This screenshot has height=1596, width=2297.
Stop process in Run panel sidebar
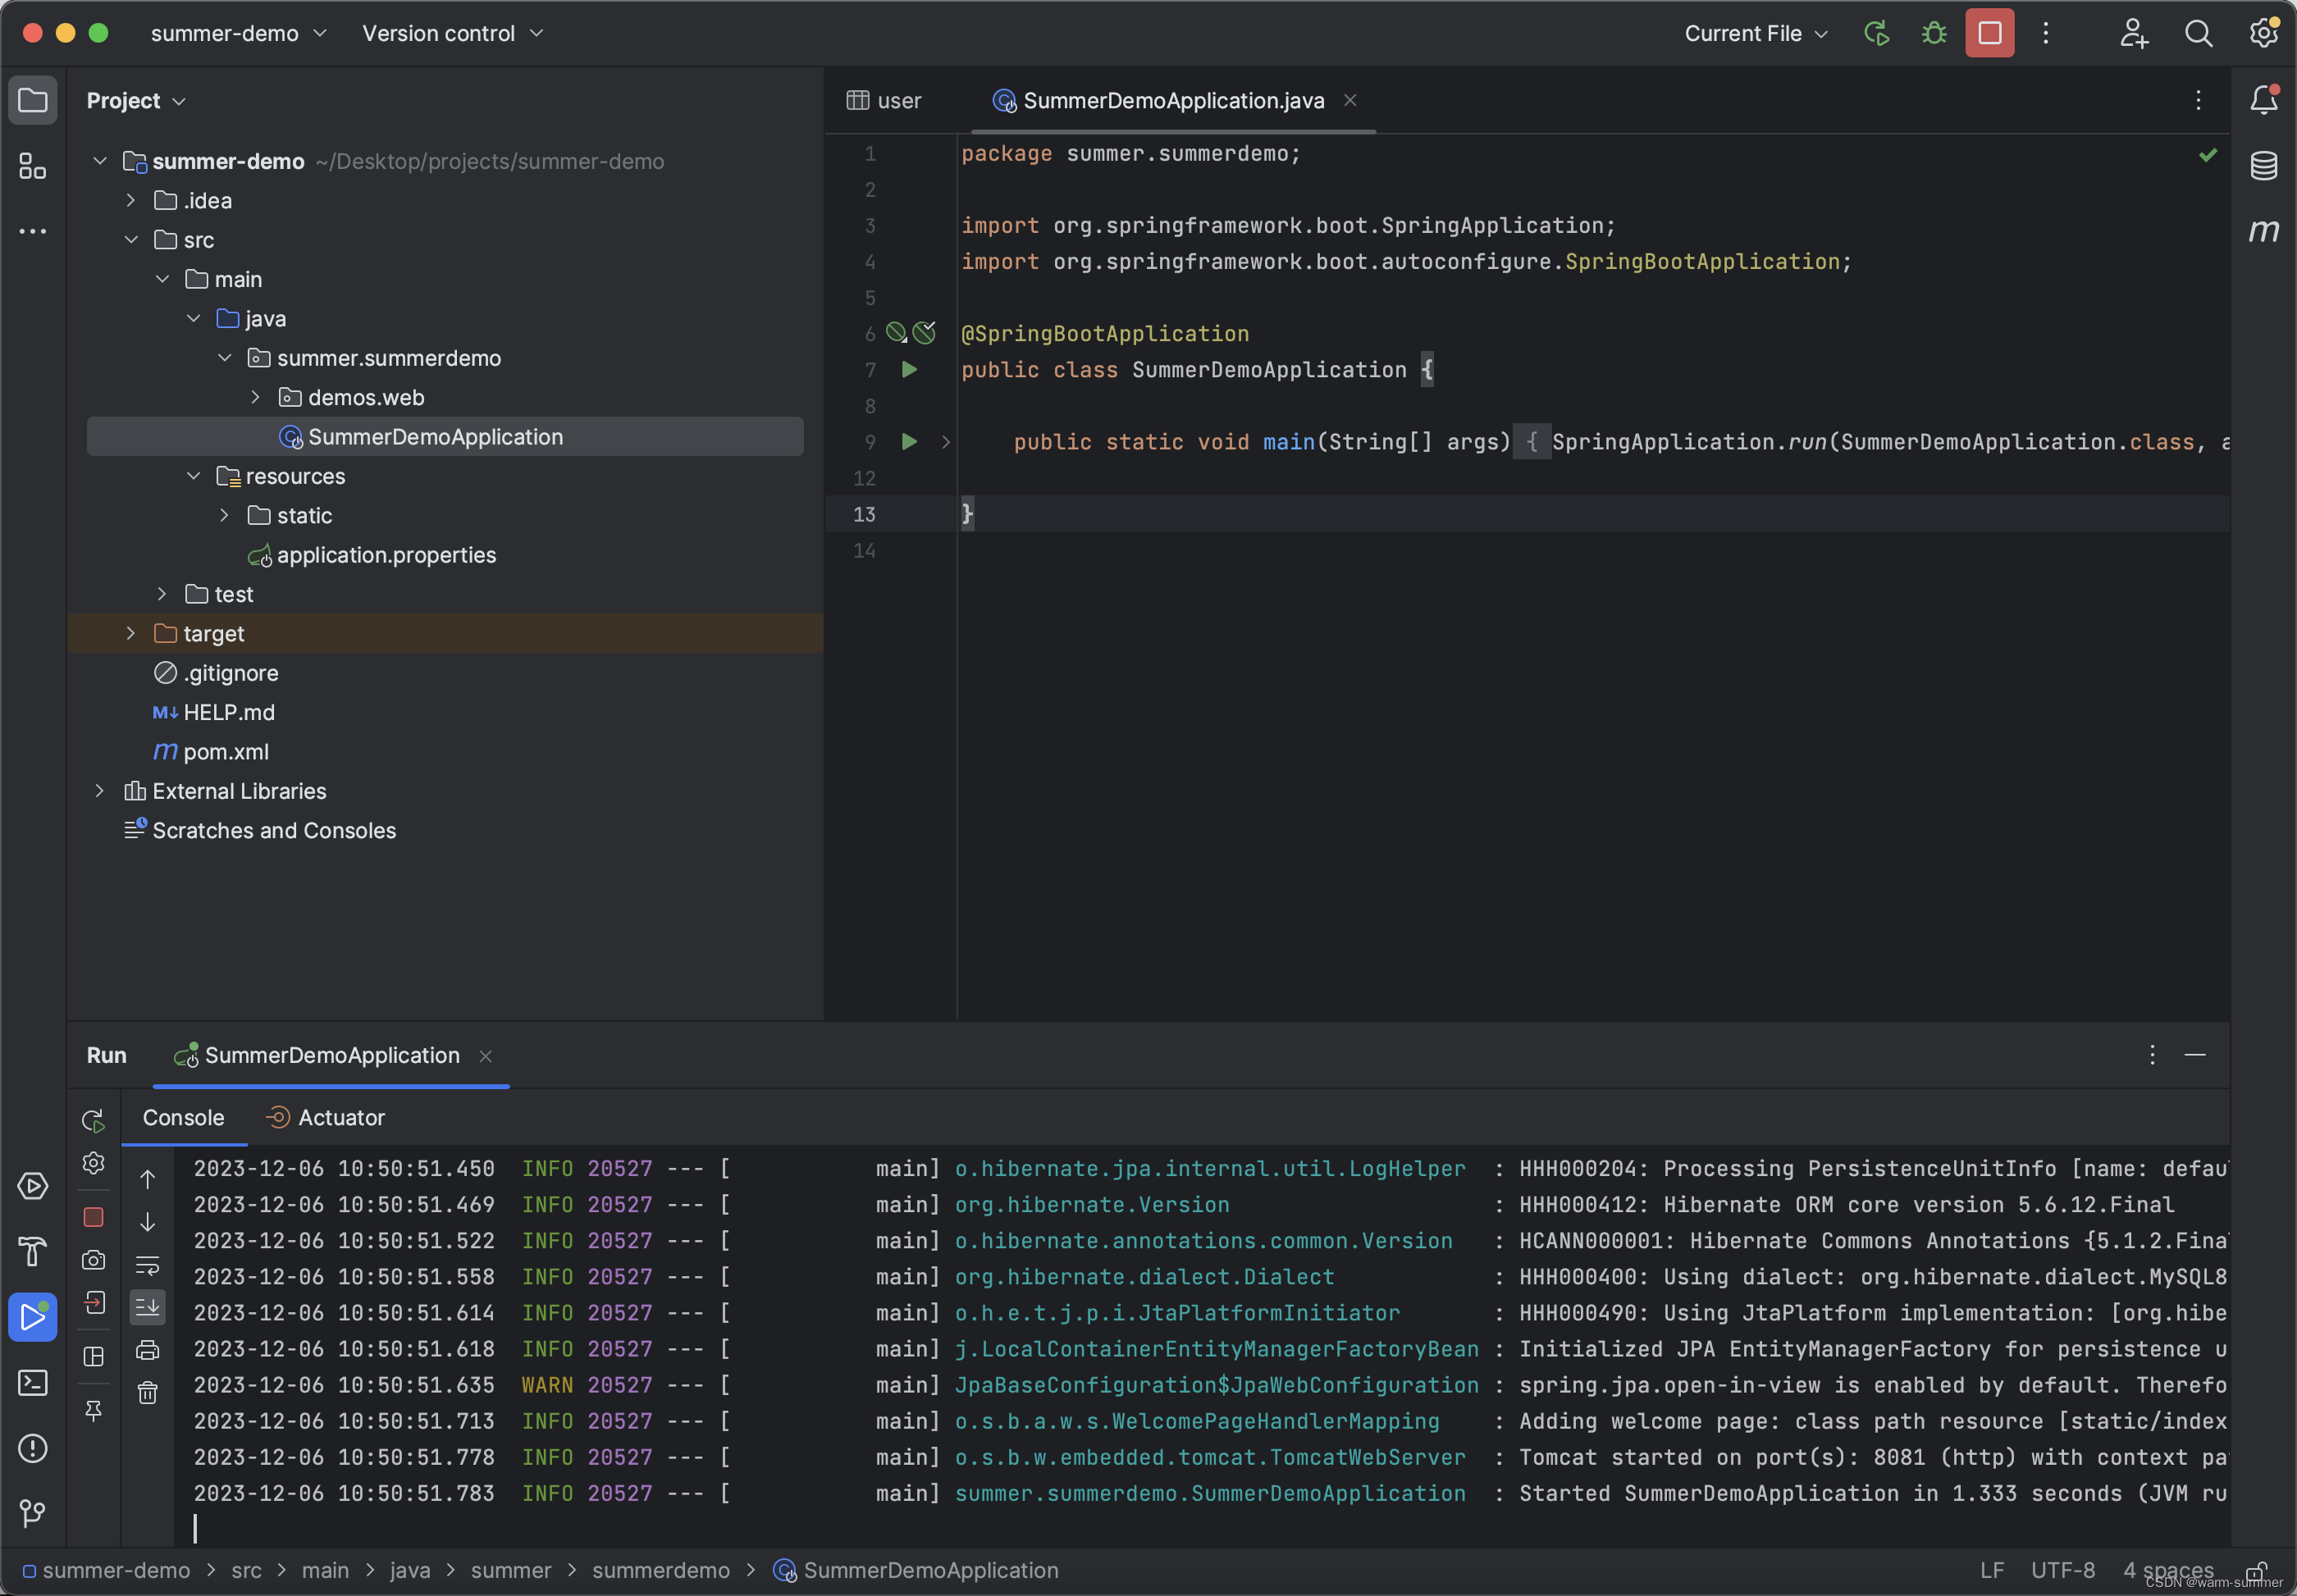pyautogui.click(x=93, y=1217)
